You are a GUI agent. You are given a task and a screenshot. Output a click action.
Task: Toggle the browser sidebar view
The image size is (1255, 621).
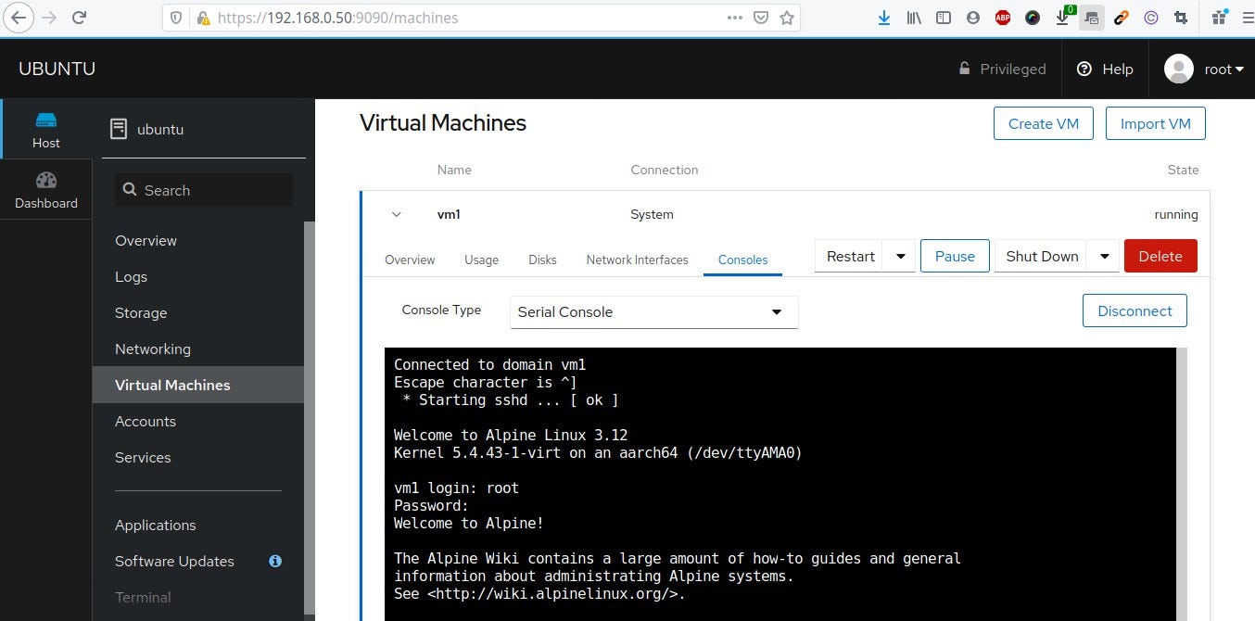(x=944, y=18)
